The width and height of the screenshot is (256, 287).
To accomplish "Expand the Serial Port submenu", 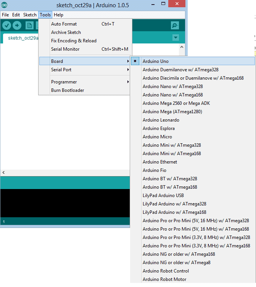I will (84, 69).
